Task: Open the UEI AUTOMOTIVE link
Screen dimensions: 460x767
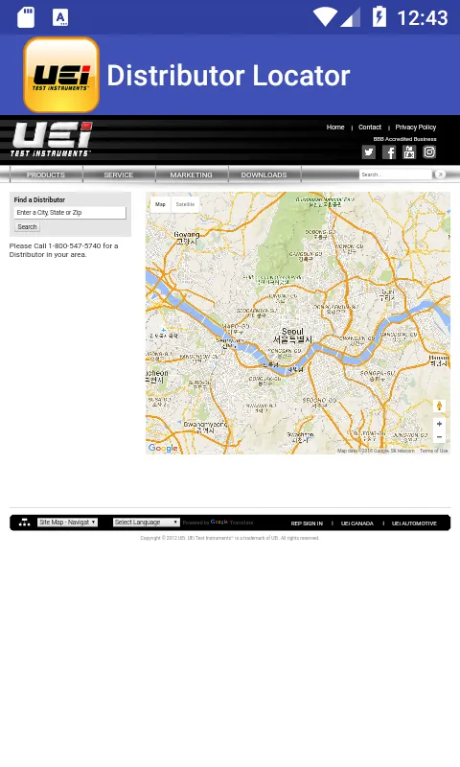Action: coord(414,523)
